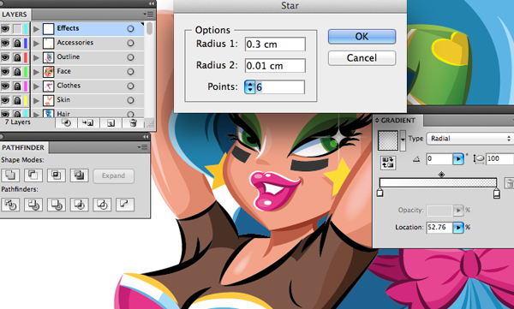Click the Crop pathfinder icon
The width and height of the screenshot is (514, 309).
(79, 205)
